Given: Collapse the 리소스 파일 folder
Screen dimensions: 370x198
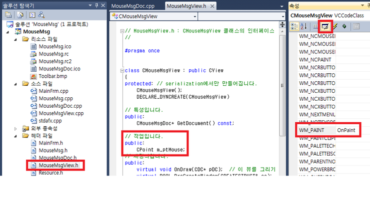Looking at the screenshot, I should (x=15, y=39).
